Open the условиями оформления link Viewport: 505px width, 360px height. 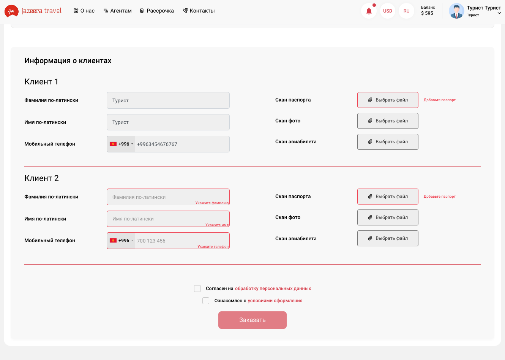point(275,301)
